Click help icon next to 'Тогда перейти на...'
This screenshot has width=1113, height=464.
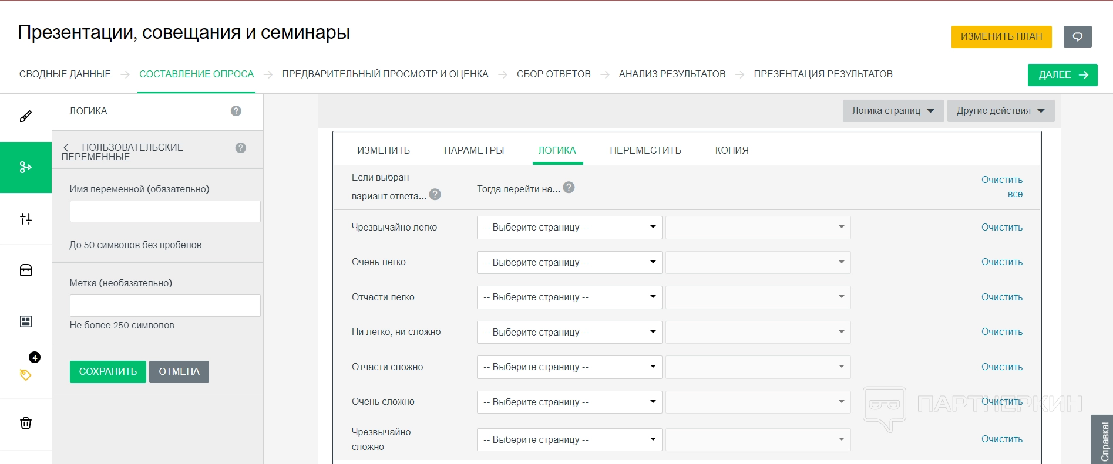click(x=569, y=188)
